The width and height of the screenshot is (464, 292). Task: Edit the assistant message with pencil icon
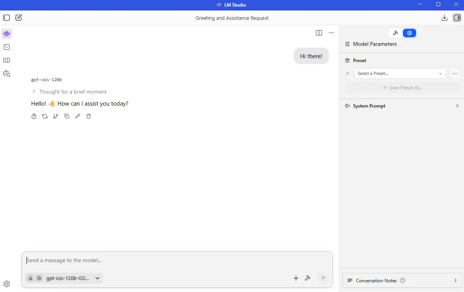(x=77, y=116)
